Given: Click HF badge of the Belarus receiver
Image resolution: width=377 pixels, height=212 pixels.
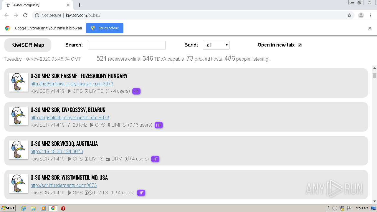Looking at the screenshot, I should (x=158, y=125).
